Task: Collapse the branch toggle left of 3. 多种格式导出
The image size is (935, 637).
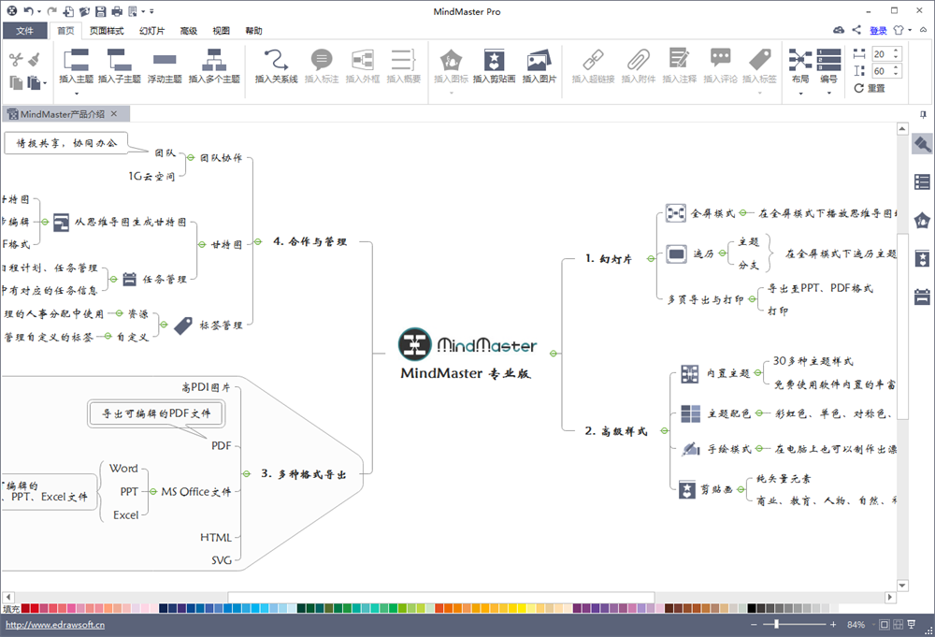Action: click(247, 473)
